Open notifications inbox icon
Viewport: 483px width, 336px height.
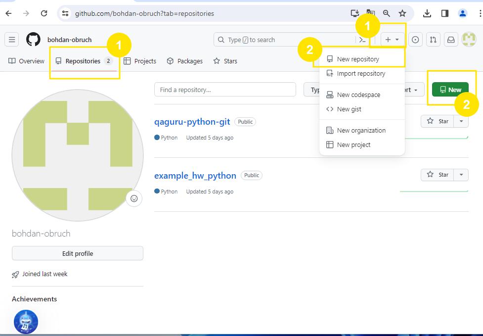pos(451,40)
